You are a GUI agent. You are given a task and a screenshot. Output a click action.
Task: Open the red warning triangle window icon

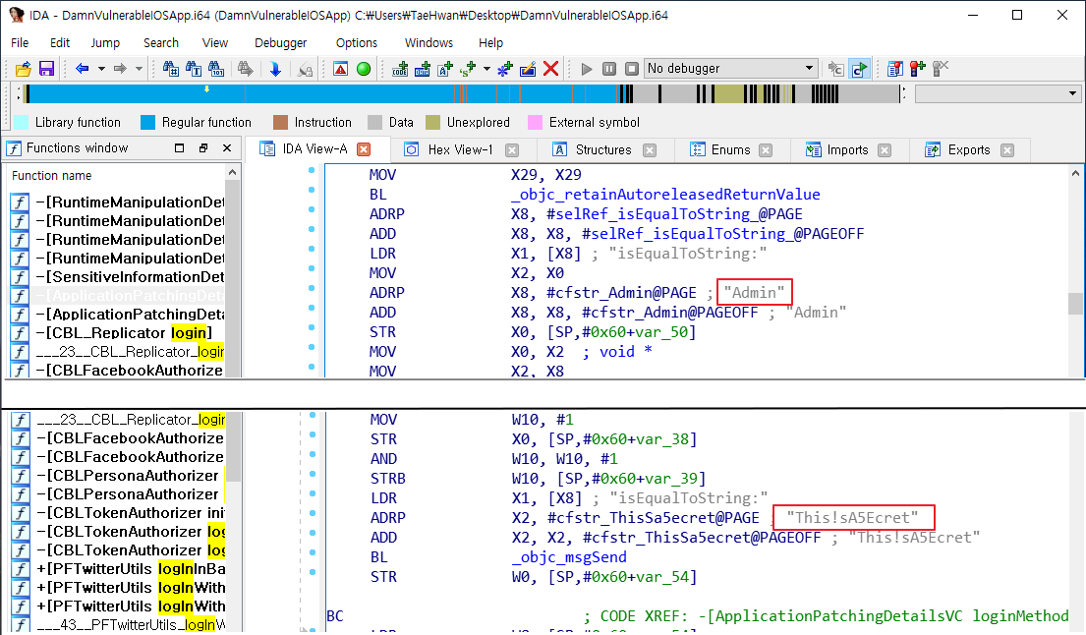[340, 69]
